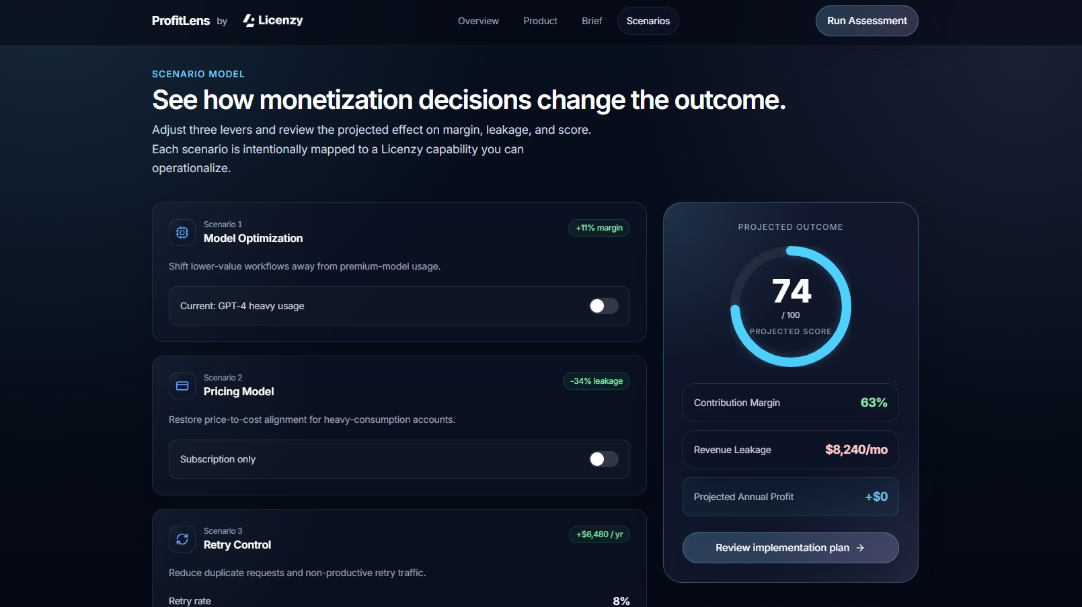Click the Retry rate 8% value
This screenshot has height=607, width=1082.
[621, 601]
